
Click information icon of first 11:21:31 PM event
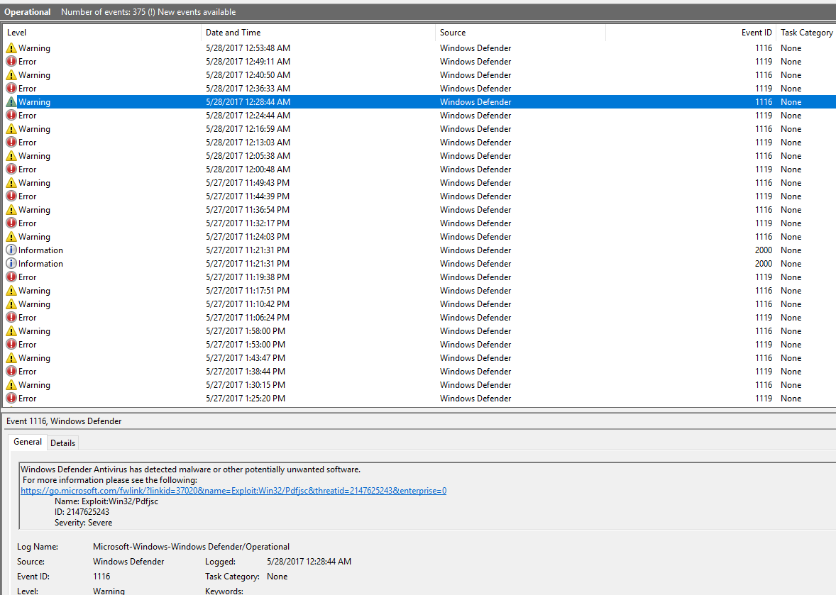tap(11, 250)
